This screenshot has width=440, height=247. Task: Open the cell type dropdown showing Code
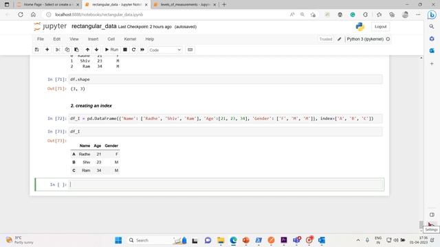pos(165,50)
